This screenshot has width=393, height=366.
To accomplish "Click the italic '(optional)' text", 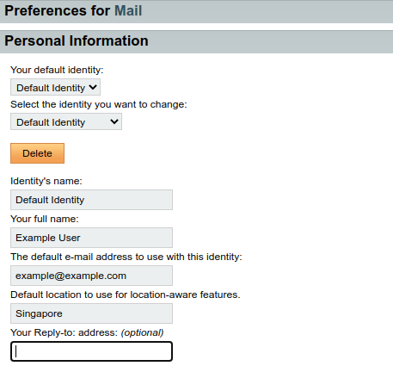I will (142, 332).
